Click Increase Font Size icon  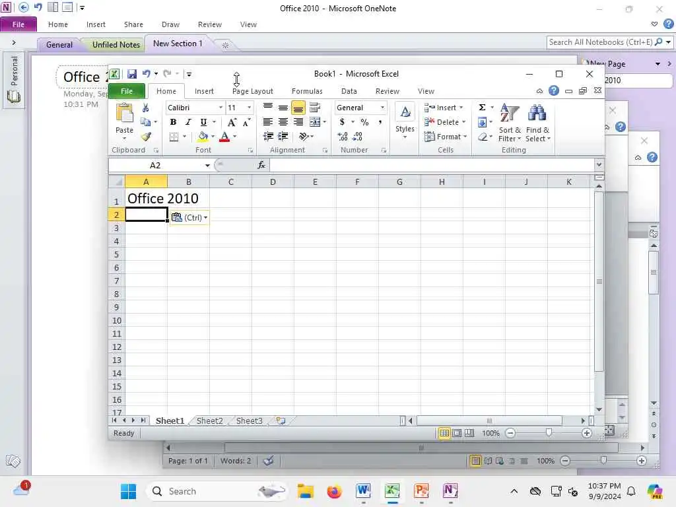coord(232,122)
